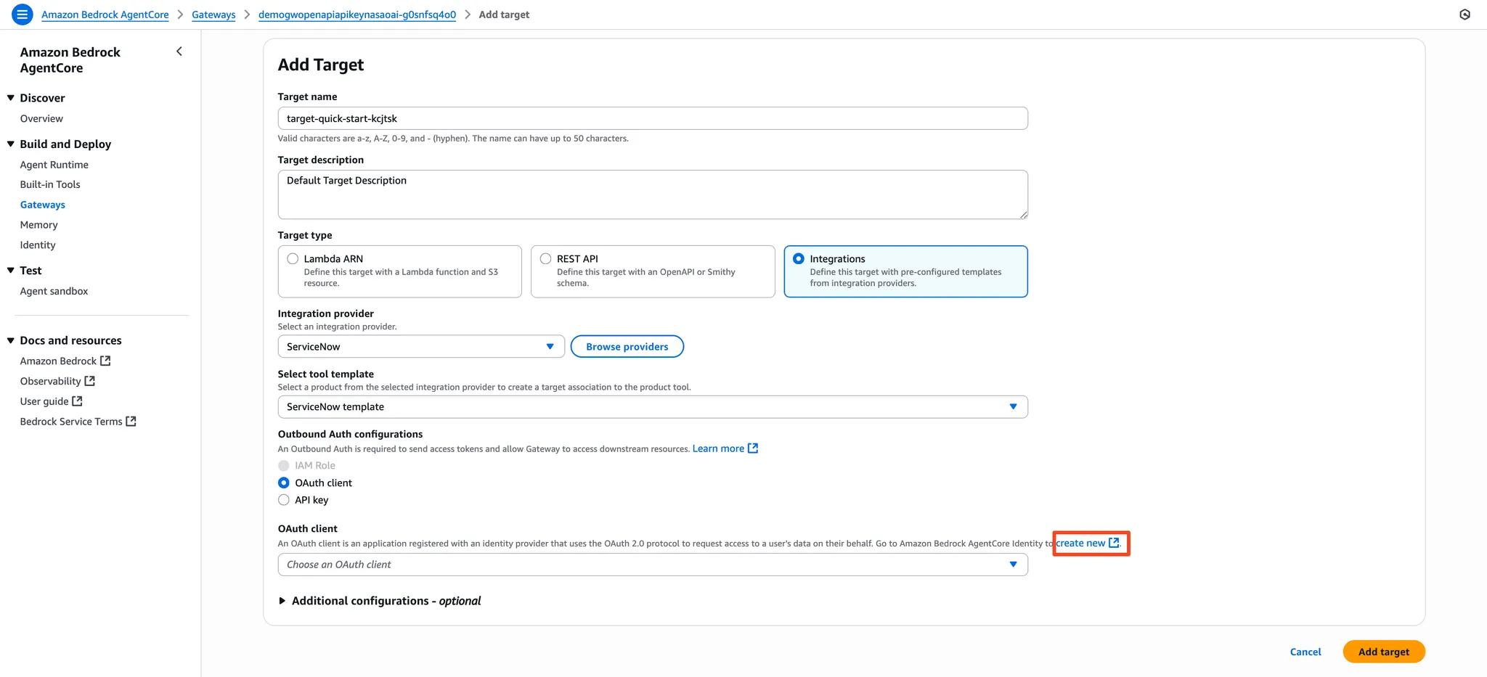Click the Target name input field

click(653, 118)
